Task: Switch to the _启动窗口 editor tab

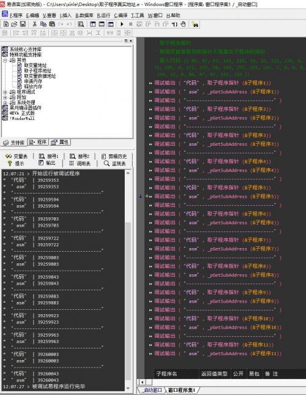Action: 152,390
